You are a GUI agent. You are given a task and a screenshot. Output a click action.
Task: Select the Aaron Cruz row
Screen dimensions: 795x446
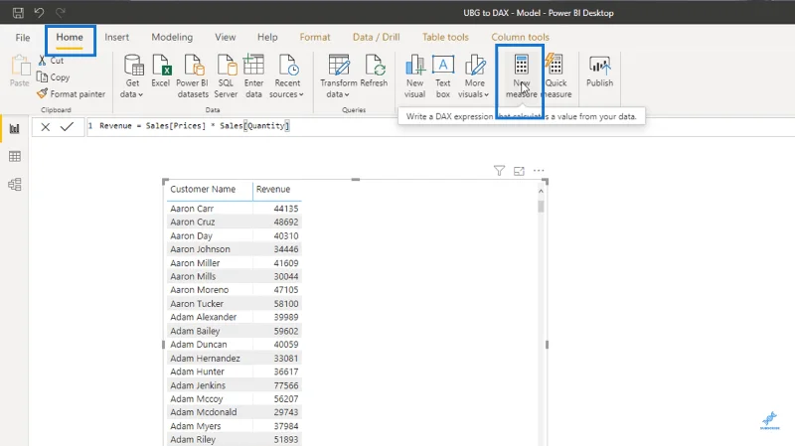tap(235, 222)
